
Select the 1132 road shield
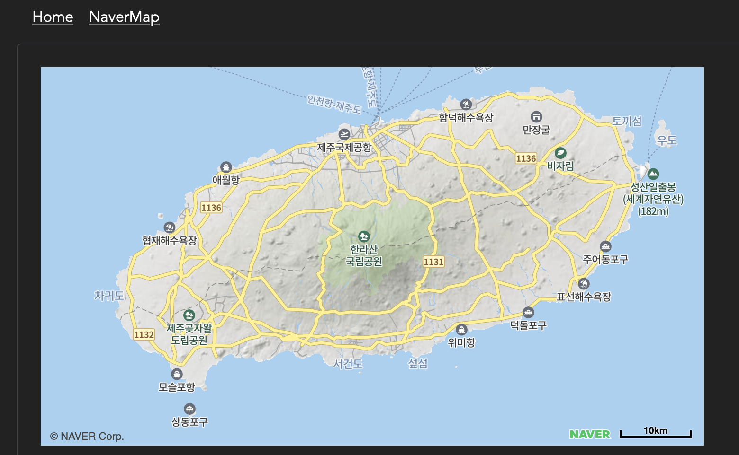pyautogui.click(x=144, y=334)
